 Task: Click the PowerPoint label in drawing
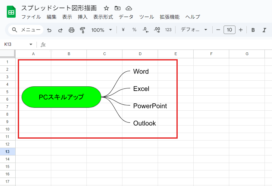point(150,106)
